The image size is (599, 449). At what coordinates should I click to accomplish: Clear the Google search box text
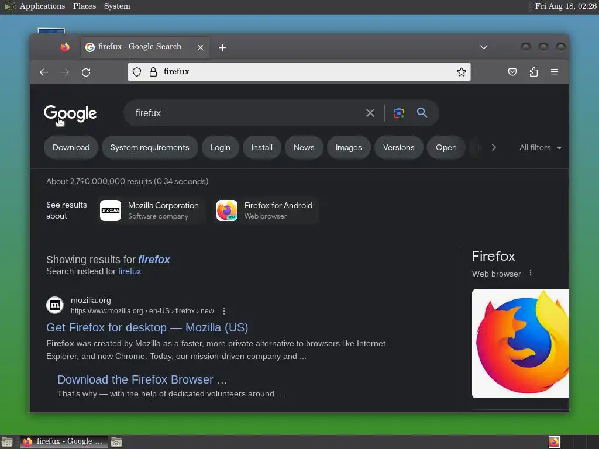coord(370,113)
